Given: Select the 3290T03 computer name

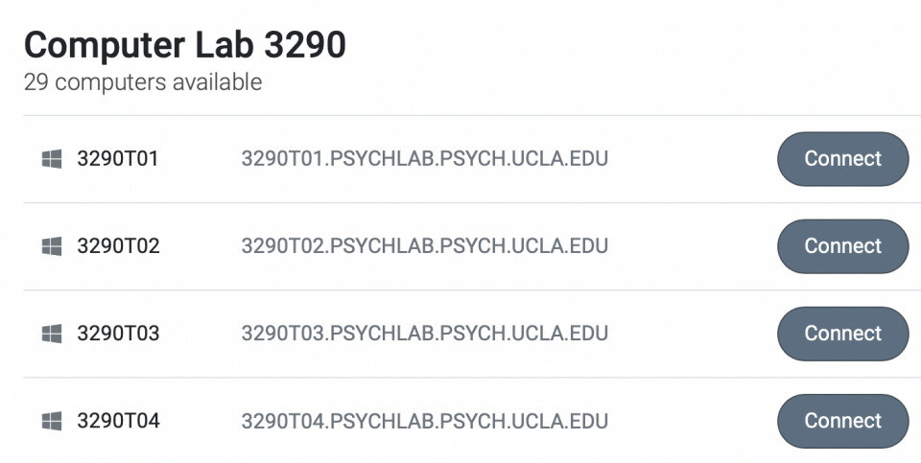Looking at the screenshot, I should point(118,334).
